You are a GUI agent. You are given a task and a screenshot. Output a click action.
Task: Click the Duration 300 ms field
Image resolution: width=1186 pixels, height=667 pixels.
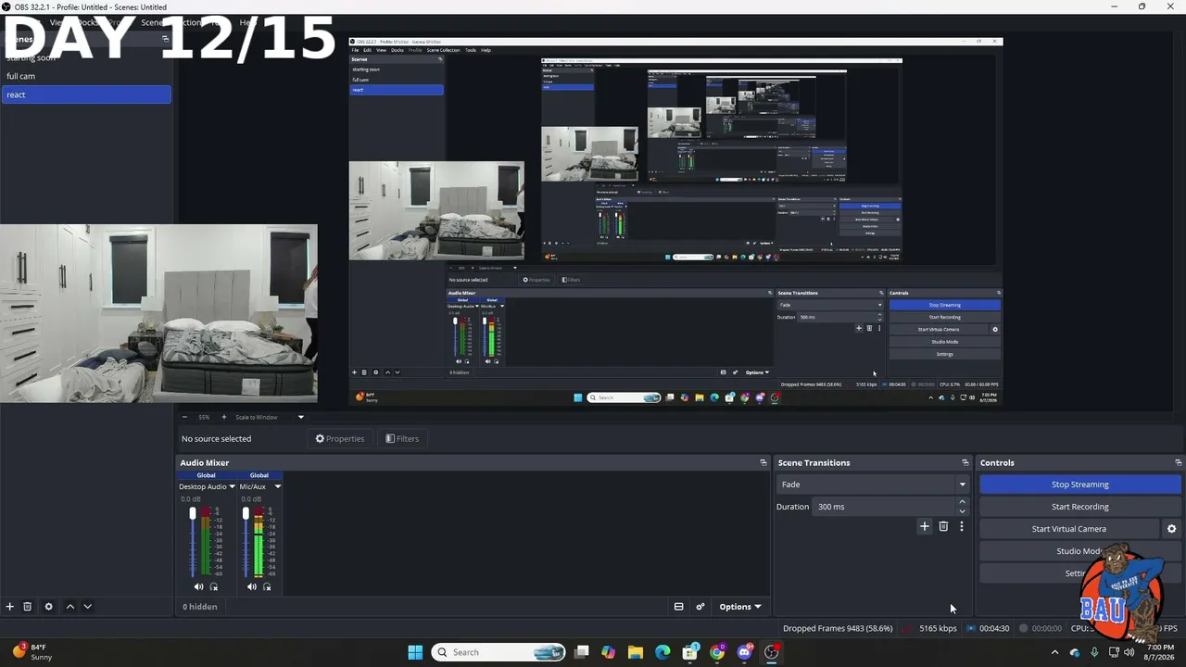[884, 507]
